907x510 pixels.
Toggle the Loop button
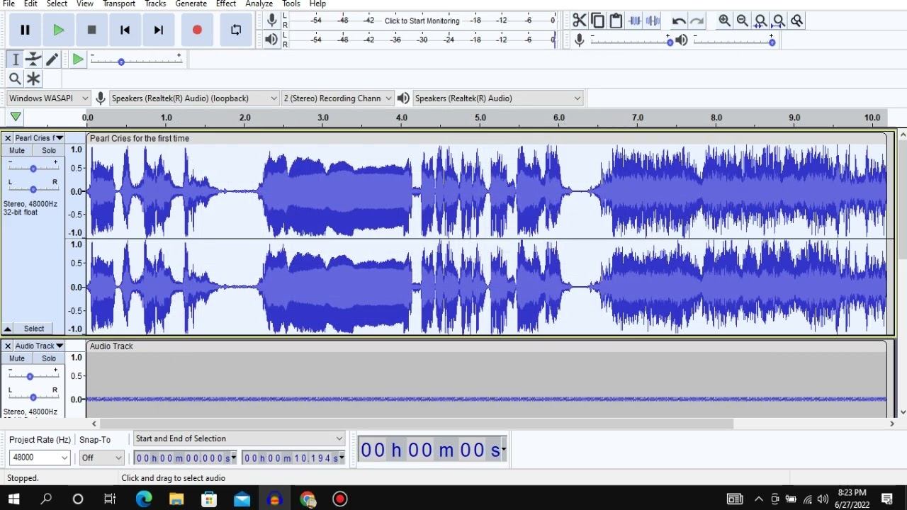(x=236, y=30)
